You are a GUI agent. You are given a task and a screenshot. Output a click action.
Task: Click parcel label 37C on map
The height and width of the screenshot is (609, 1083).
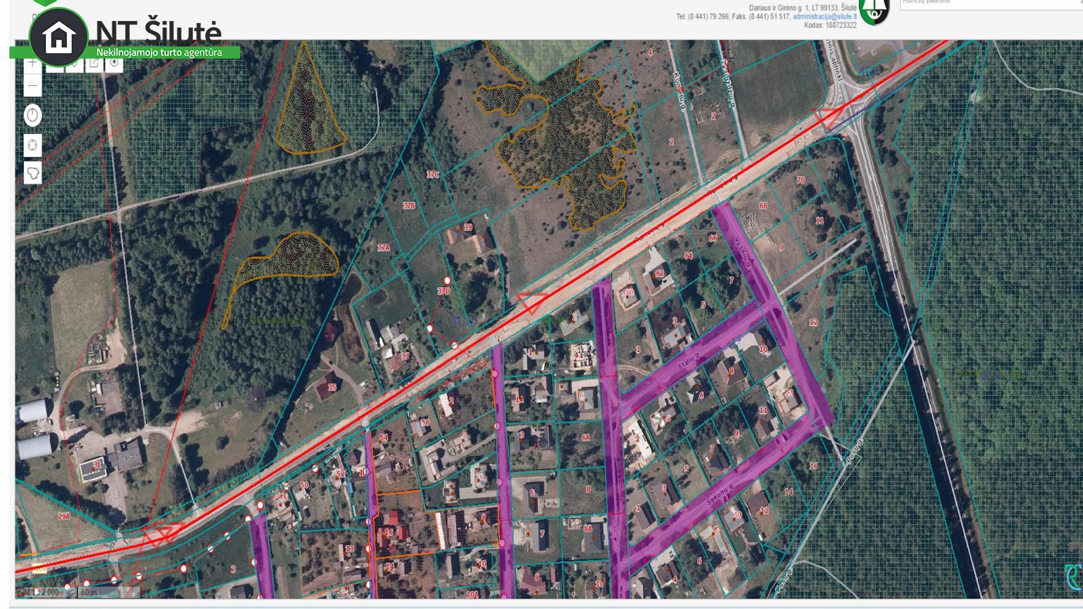click(x=433, y=175)
